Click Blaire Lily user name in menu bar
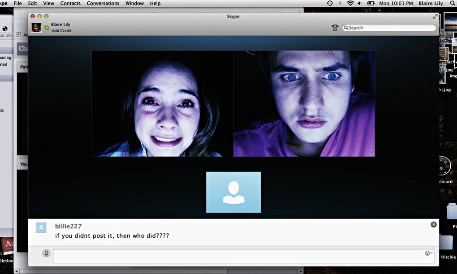The height and width of the screenshot is (274, 457). [431, 3]
